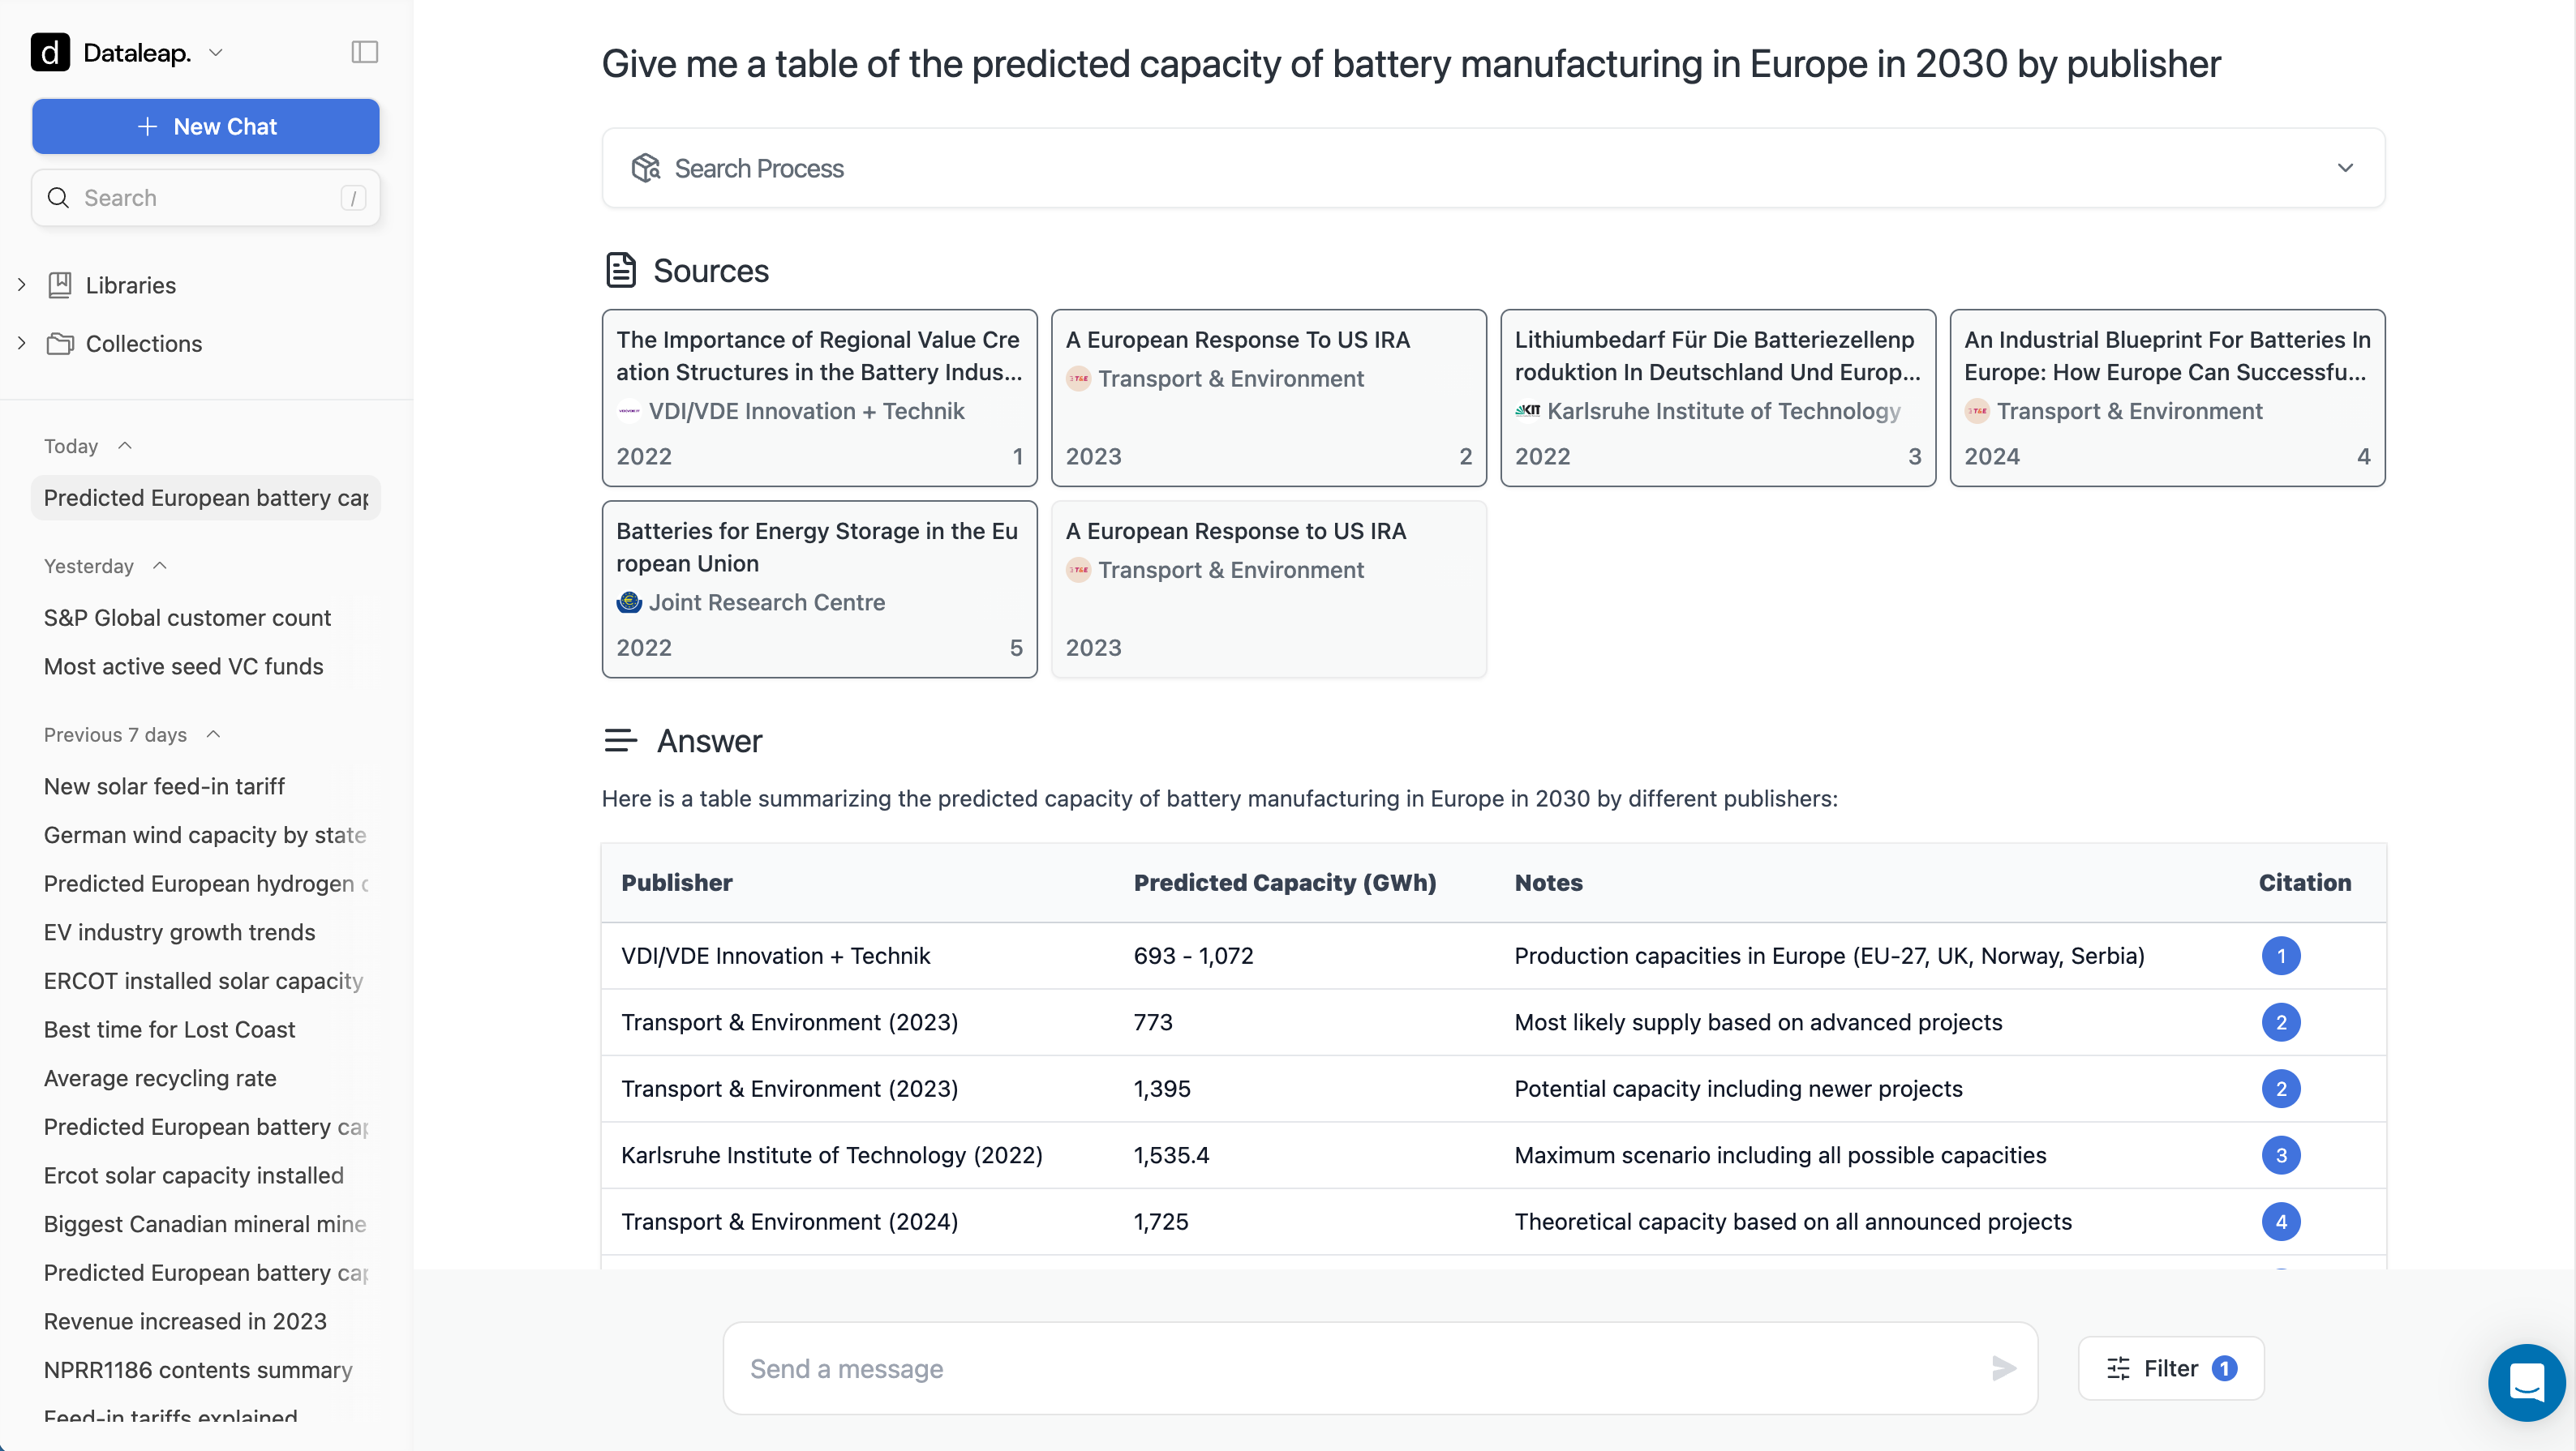The image size is (2576, 1451).
Task: Collapse the Today chat group
Action: tap(125, 446)
